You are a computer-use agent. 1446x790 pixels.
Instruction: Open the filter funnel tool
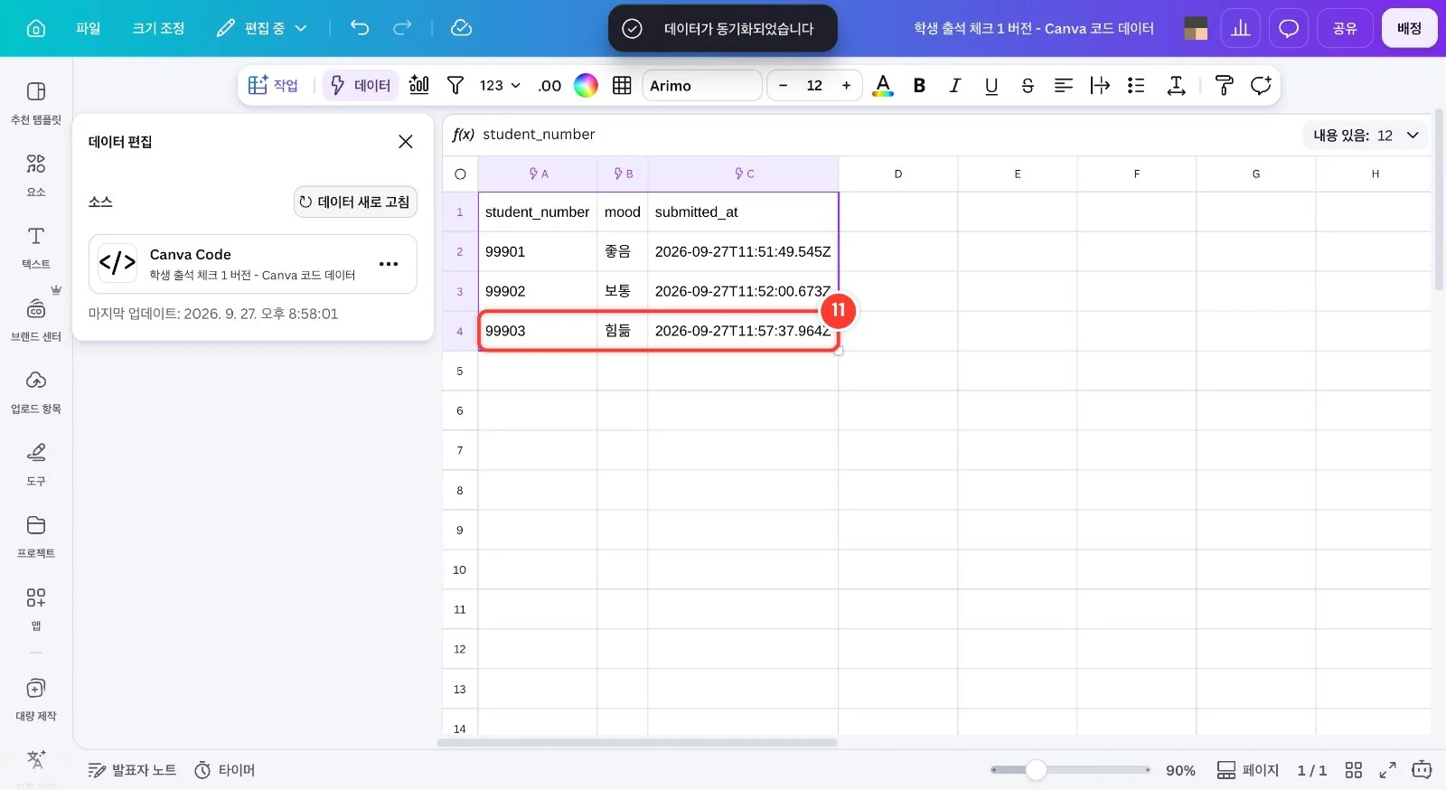point(455,85)
